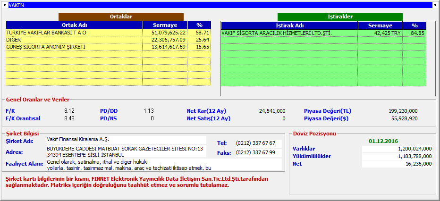Click the % header in the İştirakler table
This screenshot has width=440, height=201.
415,25
